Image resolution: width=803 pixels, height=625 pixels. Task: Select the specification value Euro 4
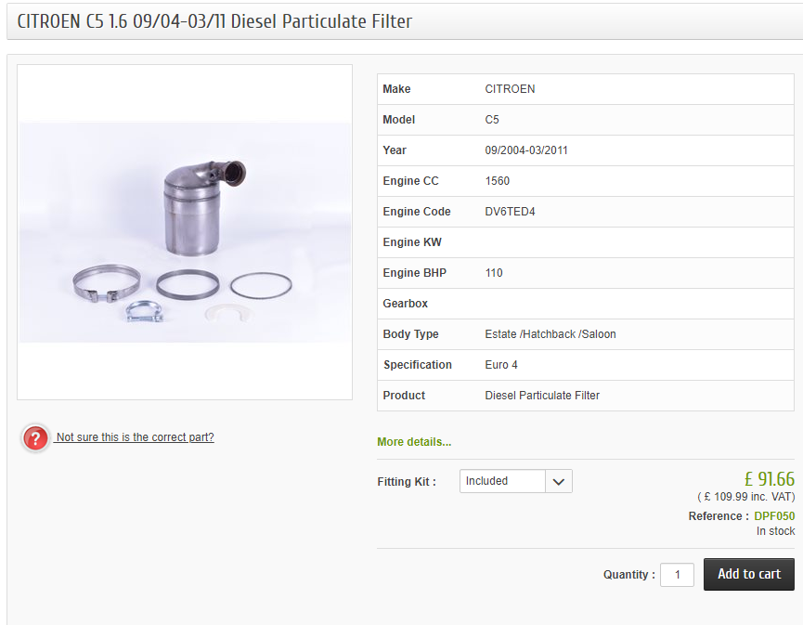(501, 365)
